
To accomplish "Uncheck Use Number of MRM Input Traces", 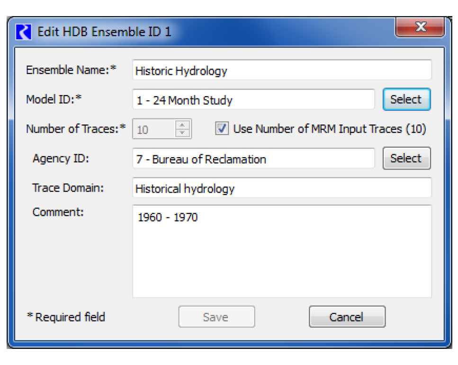I will (x=222, y=129).
